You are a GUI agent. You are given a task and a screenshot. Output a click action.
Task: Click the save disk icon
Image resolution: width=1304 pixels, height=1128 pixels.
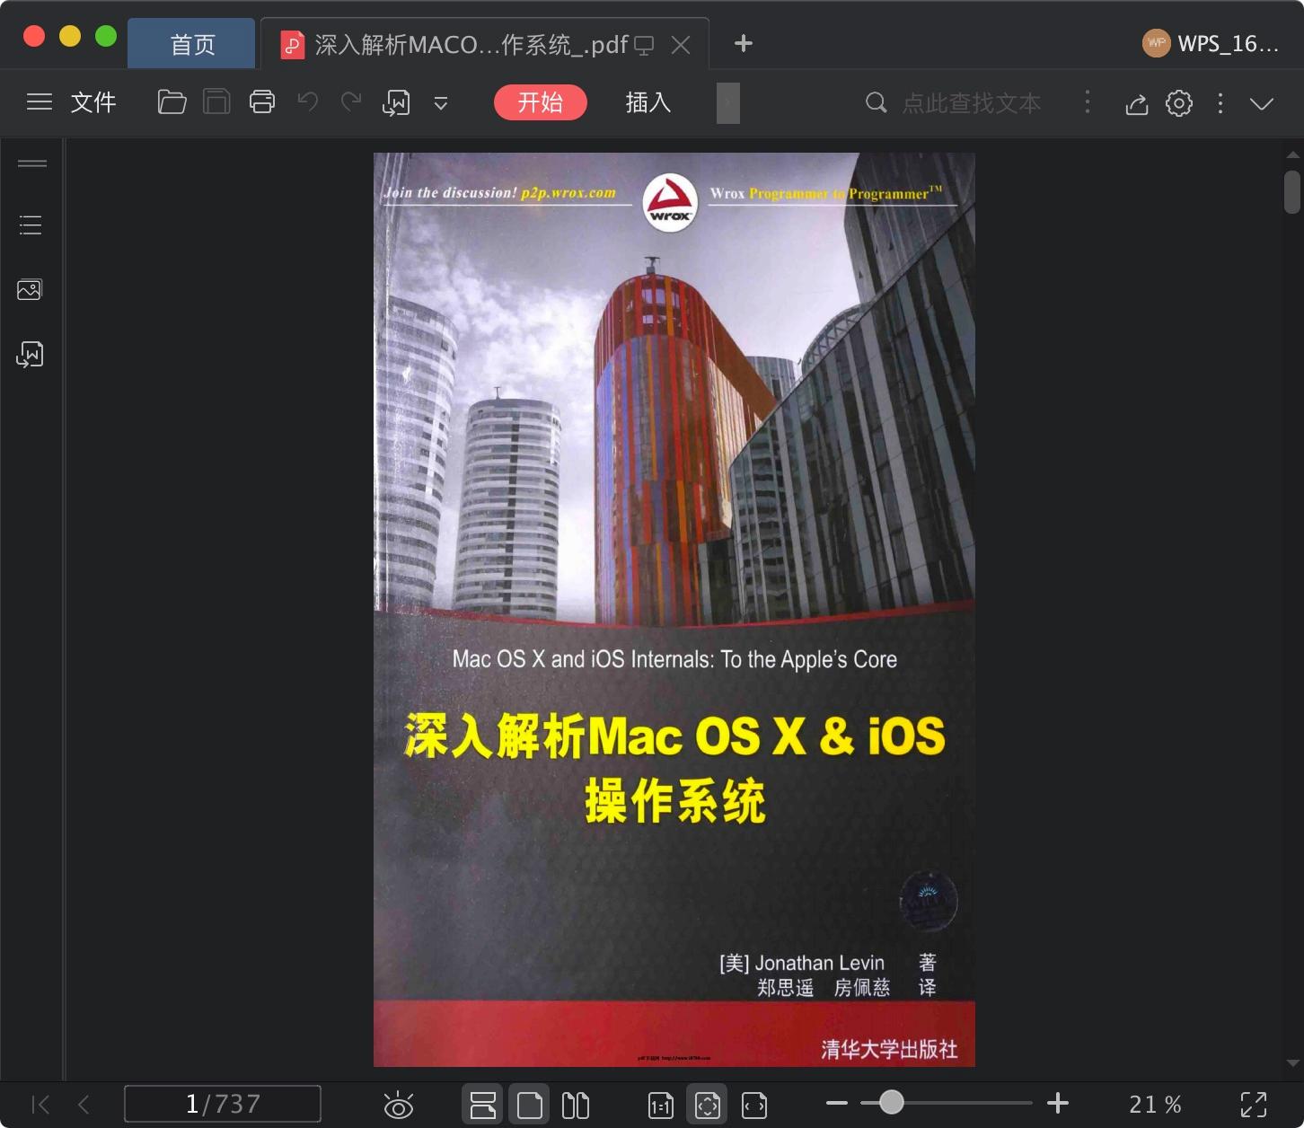216,102
